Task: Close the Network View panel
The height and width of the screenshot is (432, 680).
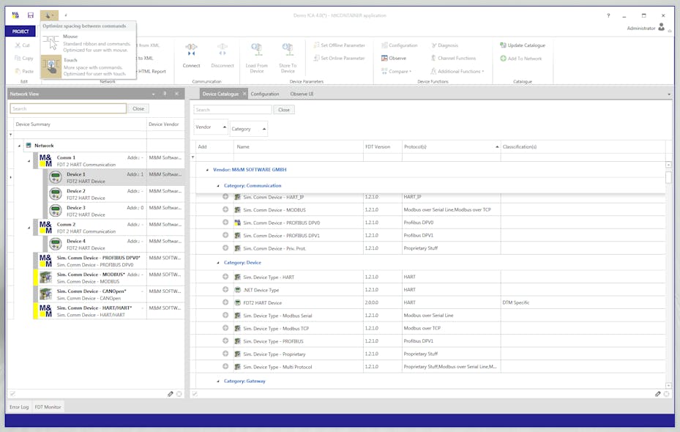Action: pos(176,94)
